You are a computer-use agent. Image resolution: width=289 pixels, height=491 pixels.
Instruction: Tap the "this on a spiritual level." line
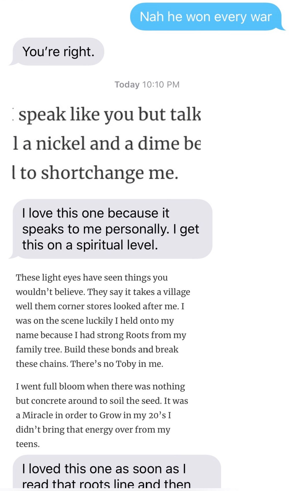pos(90,245)
